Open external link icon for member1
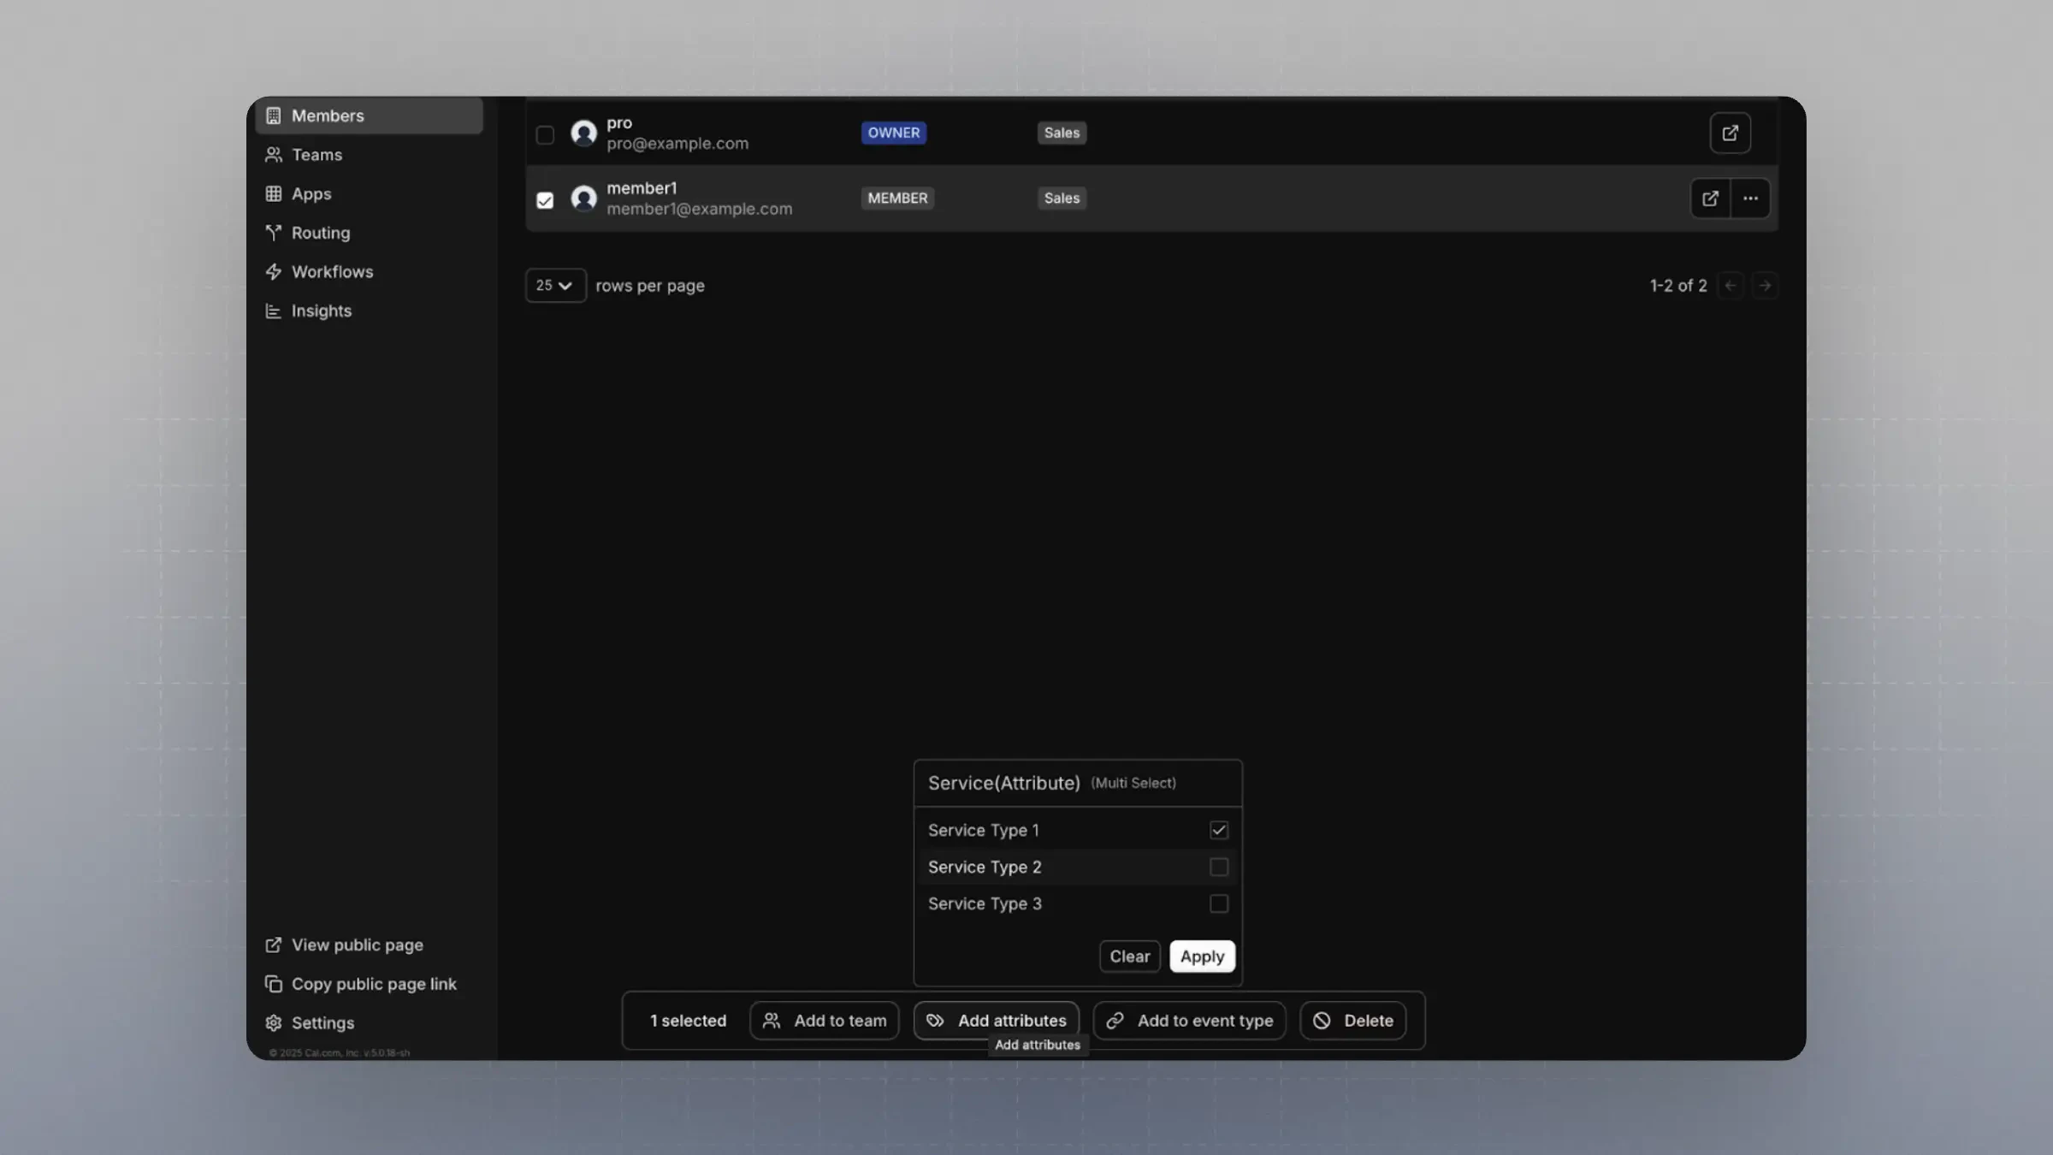 click(1710, 198)
